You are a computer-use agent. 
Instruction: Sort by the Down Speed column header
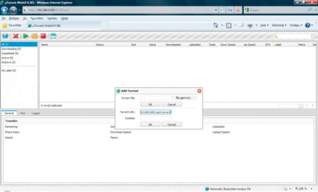coord(228,45)
